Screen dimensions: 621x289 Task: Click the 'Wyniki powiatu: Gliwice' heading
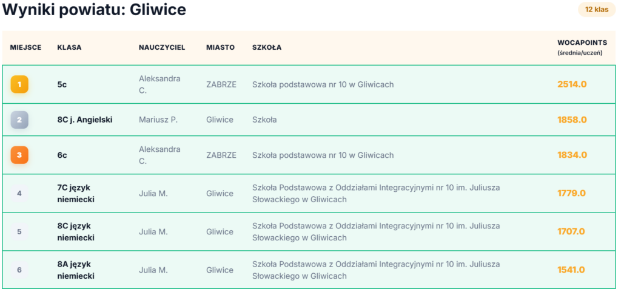point(94,10)
